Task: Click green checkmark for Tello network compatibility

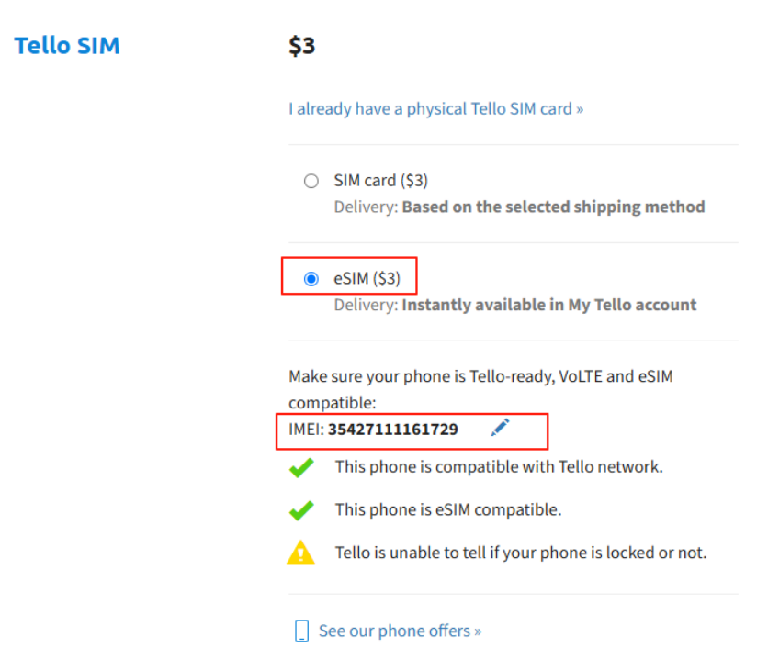Action: (x=301, y=467)
